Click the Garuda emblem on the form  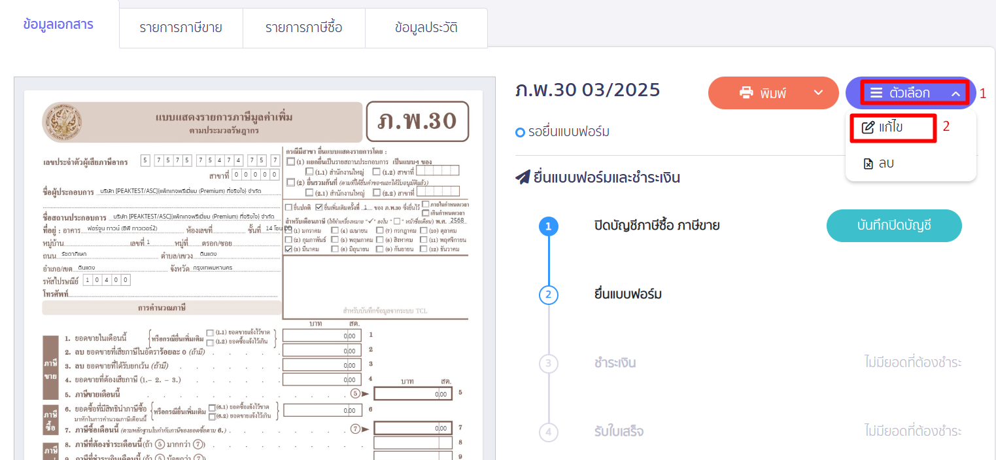pyautogui.click(x=62, y=122)
